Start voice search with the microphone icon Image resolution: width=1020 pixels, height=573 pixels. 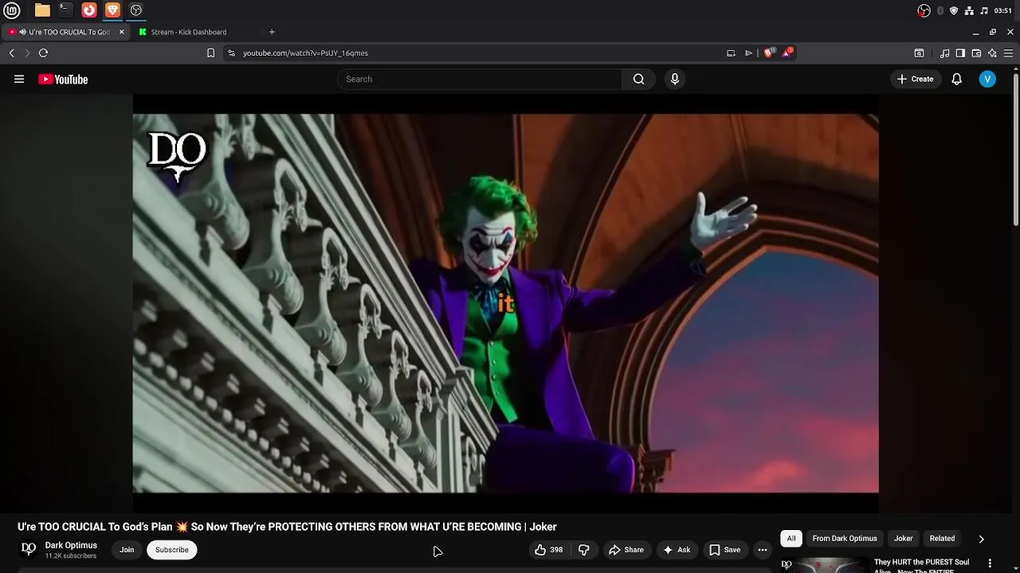[x=674, y=79]
